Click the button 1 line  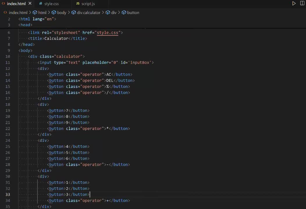pos(68,183)
